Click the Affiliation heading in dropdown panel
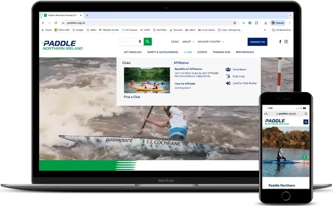The width and height of the screenshot is (333, 206). point(181,63)
